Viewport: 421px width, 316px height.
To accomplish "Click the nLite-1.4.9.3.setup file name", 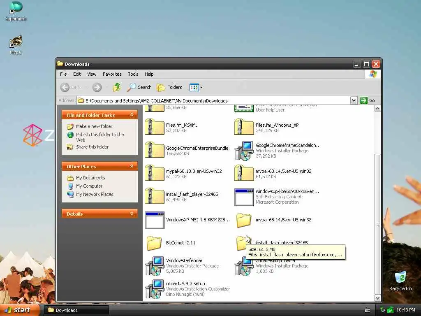I will click(x=185, y=283).
